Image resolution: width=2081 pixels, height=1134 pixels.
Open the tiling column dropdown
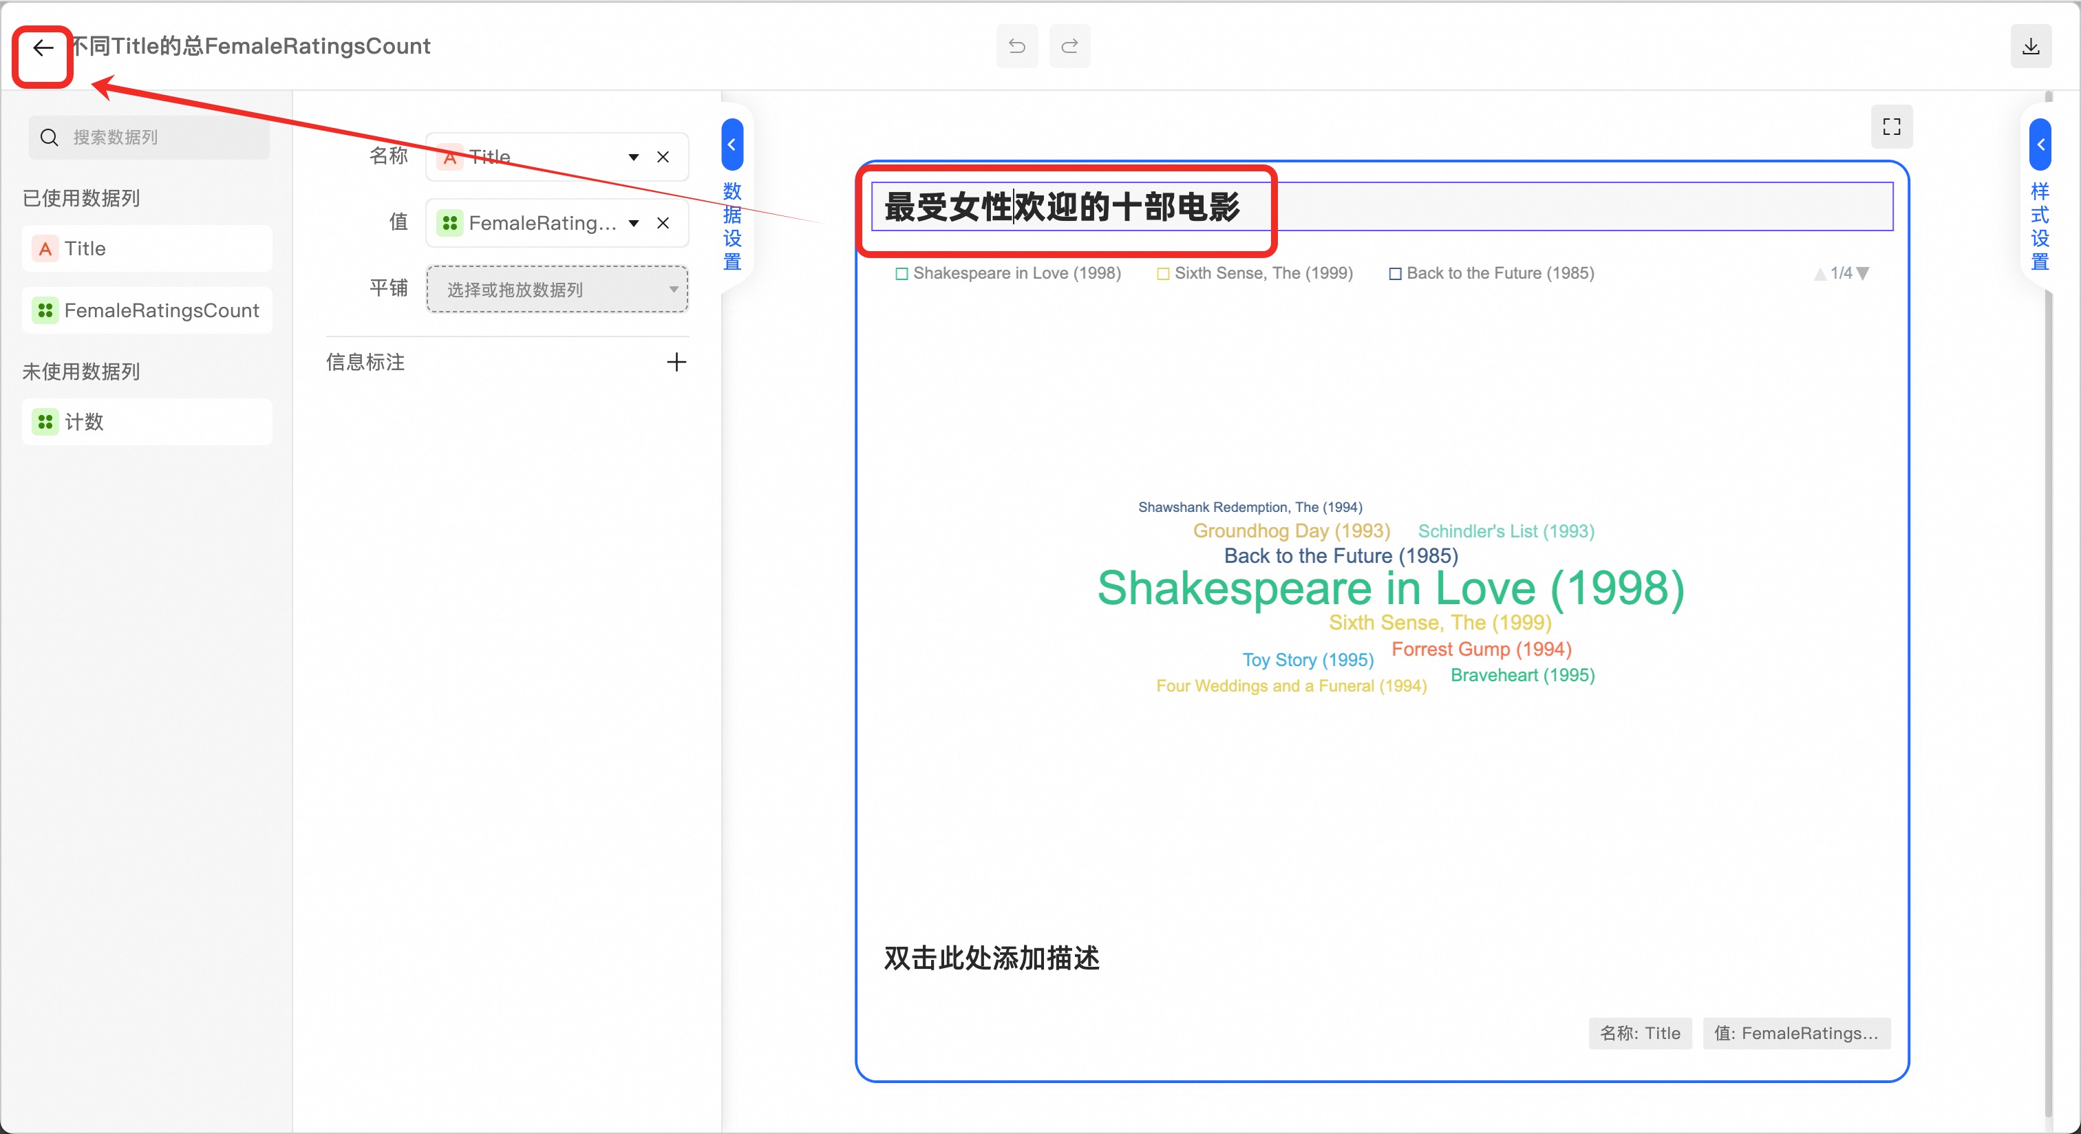[x=557, y=289]
